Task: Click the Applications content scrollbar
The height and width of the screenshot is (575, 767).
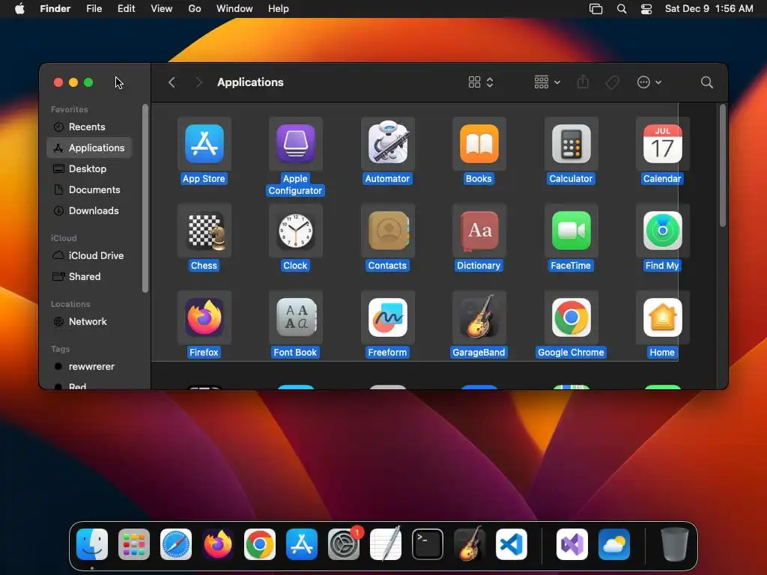Action: coord(723,165)
